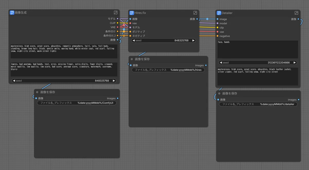Click the ポジティブ input port on Hires.fix
Image resolution: width=309 pixels, height=170 pixels.
click(x=130, y=31)
